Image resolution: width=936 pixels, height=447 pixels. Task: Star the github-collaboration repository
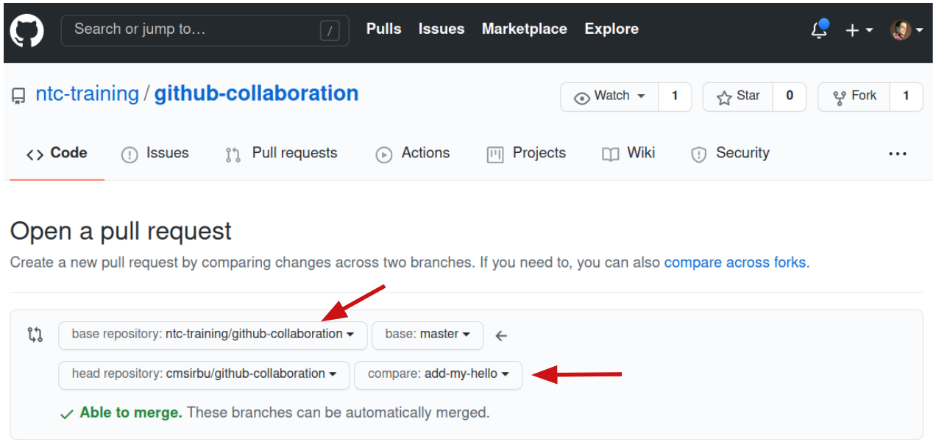[738, 96]
